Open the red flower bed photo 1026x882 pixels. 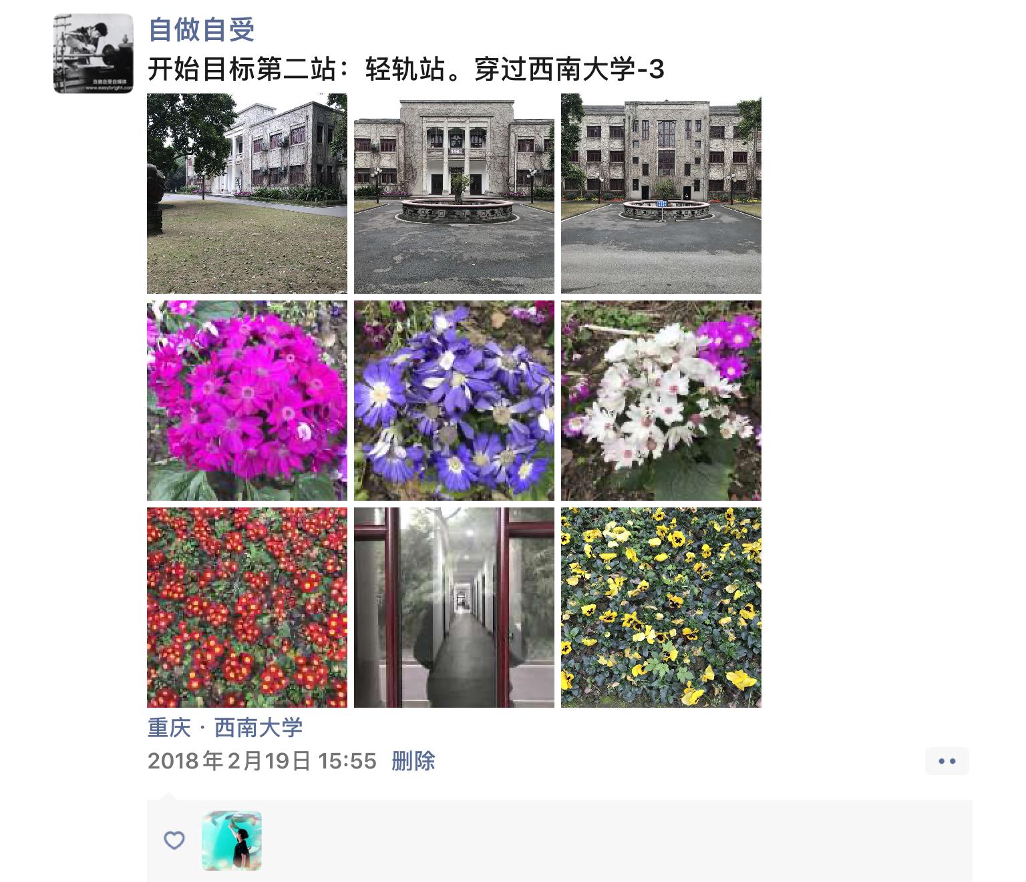tap(247, 608)
